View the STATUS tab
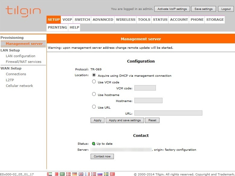The width and height of the screenshot is (235, 176). [160, 20]
